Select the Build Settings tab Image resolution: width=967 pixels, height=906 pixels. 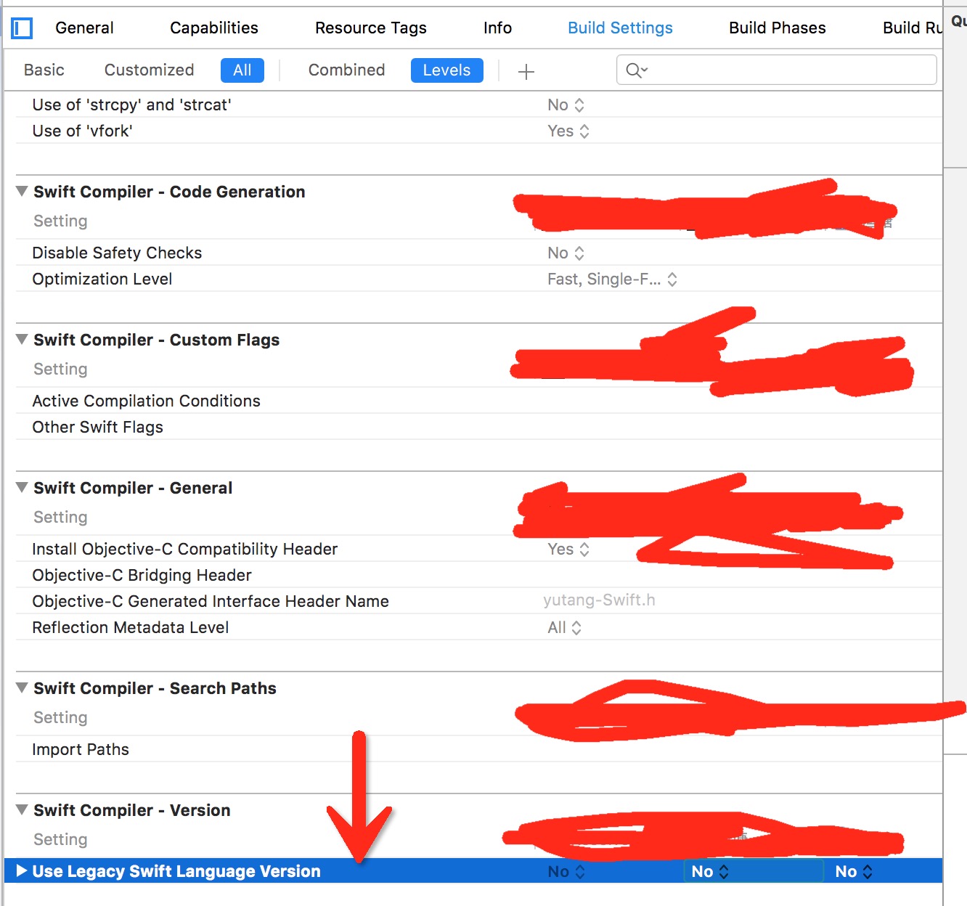coord(620,28)
